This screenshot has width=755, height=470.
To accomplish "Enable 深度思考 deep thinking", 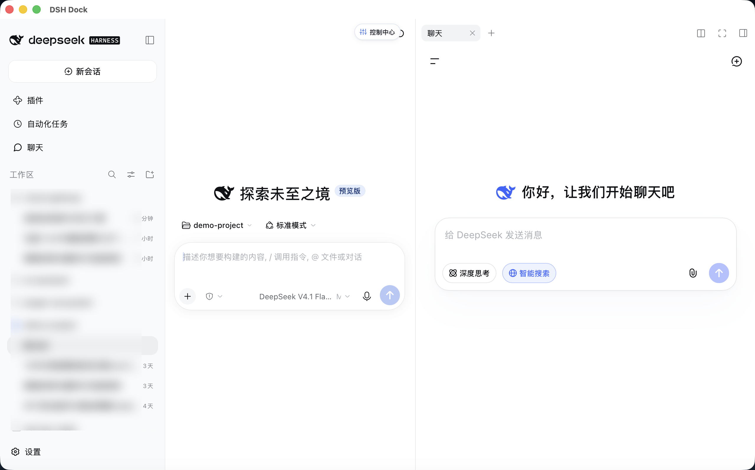I will click(469, 273).
